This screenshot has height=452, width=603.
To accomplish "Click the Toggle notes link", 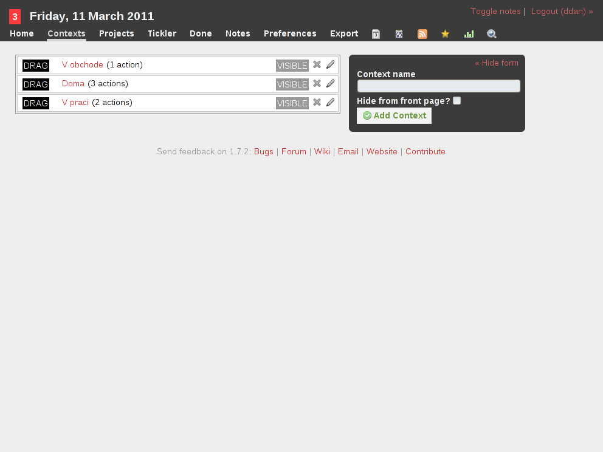I will tap(495, 11).
